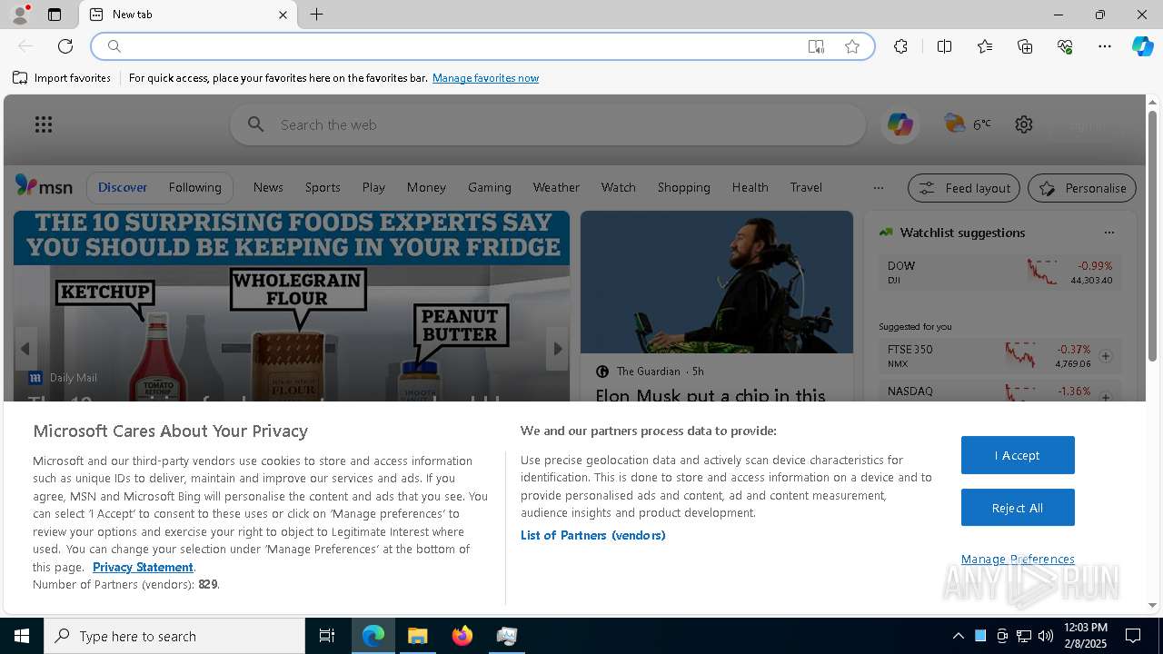Click the Personalise button
1163x654 pixels.
click(1082, 188)
